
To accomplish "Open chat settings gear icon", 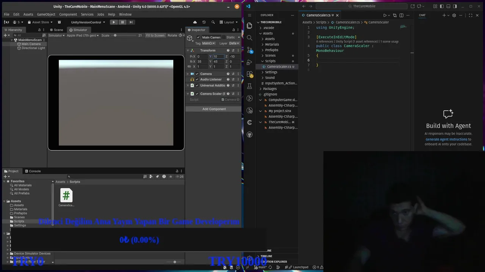I will (x=454, y=15).
